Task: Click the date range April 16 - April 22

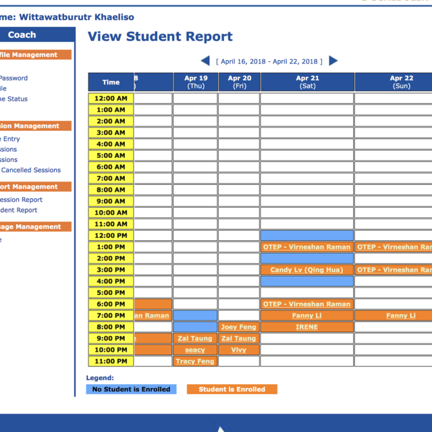Action: 269,61
